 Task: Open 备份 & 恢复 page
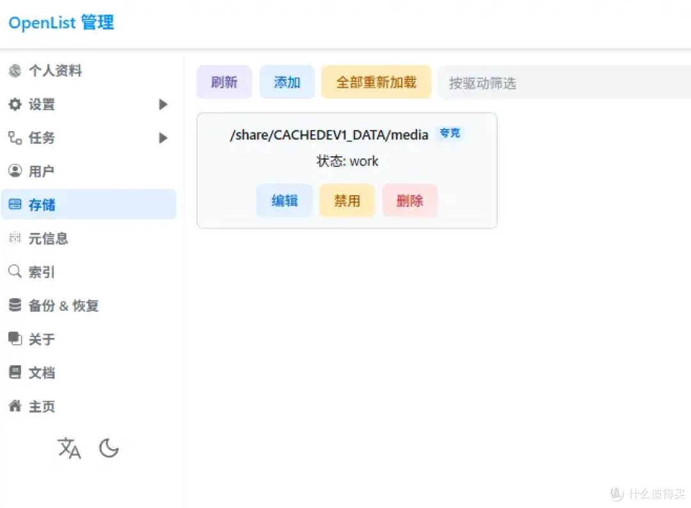point(88,305)
